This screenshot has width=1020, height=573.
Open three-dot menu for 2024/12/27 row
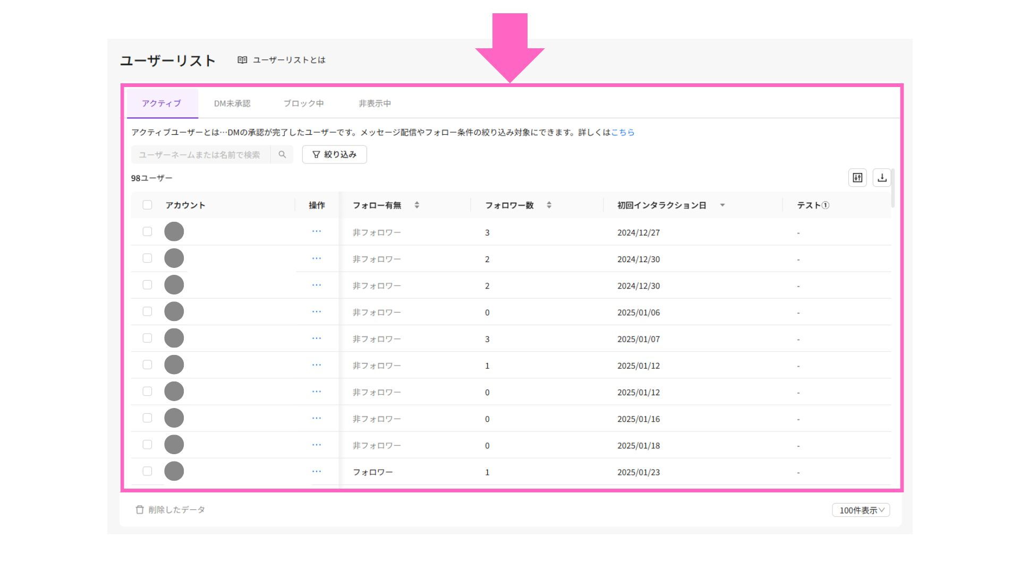coord(317,231)
